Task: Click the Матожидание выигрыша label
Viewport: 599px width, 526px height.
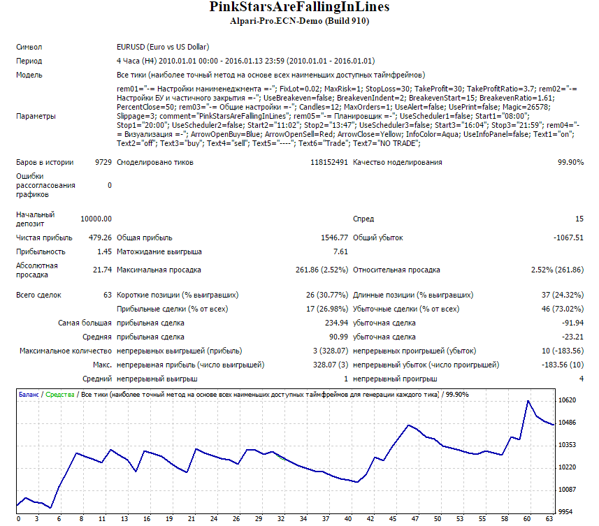Action: pyautogui.click(x=159, y=252)
